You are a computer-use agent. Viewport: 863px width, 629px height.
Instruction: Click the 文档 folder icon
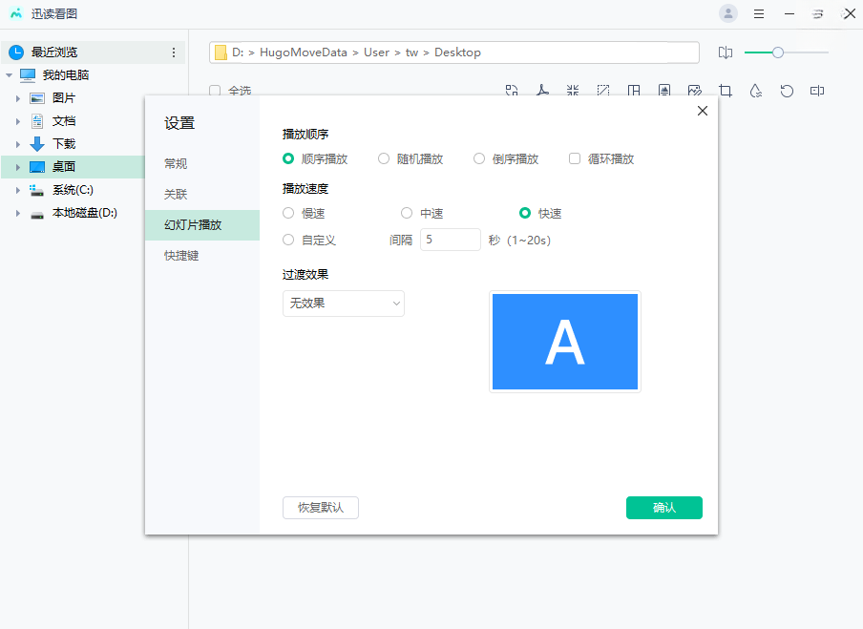pyautogui.click(x=37, y=121)
